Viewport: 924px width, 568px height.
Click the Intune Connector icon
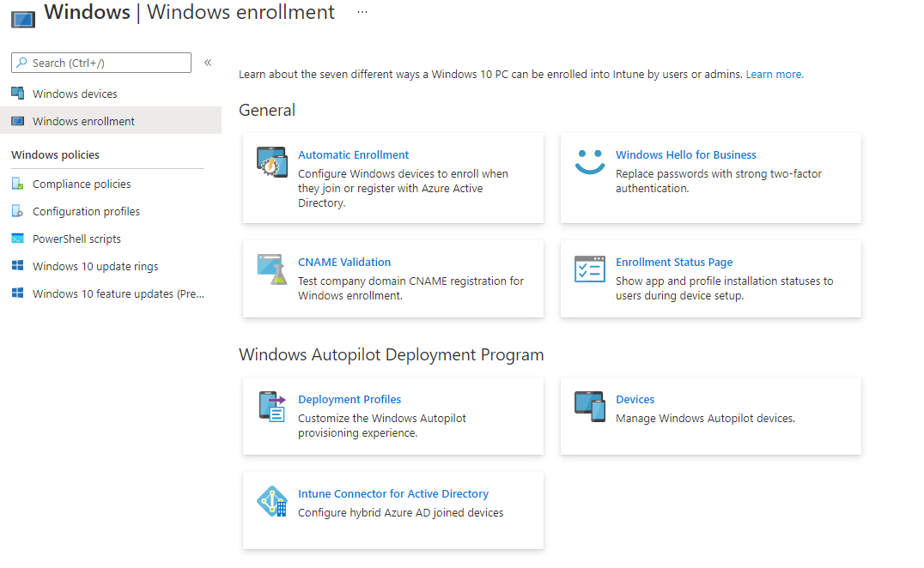point(272,501)
